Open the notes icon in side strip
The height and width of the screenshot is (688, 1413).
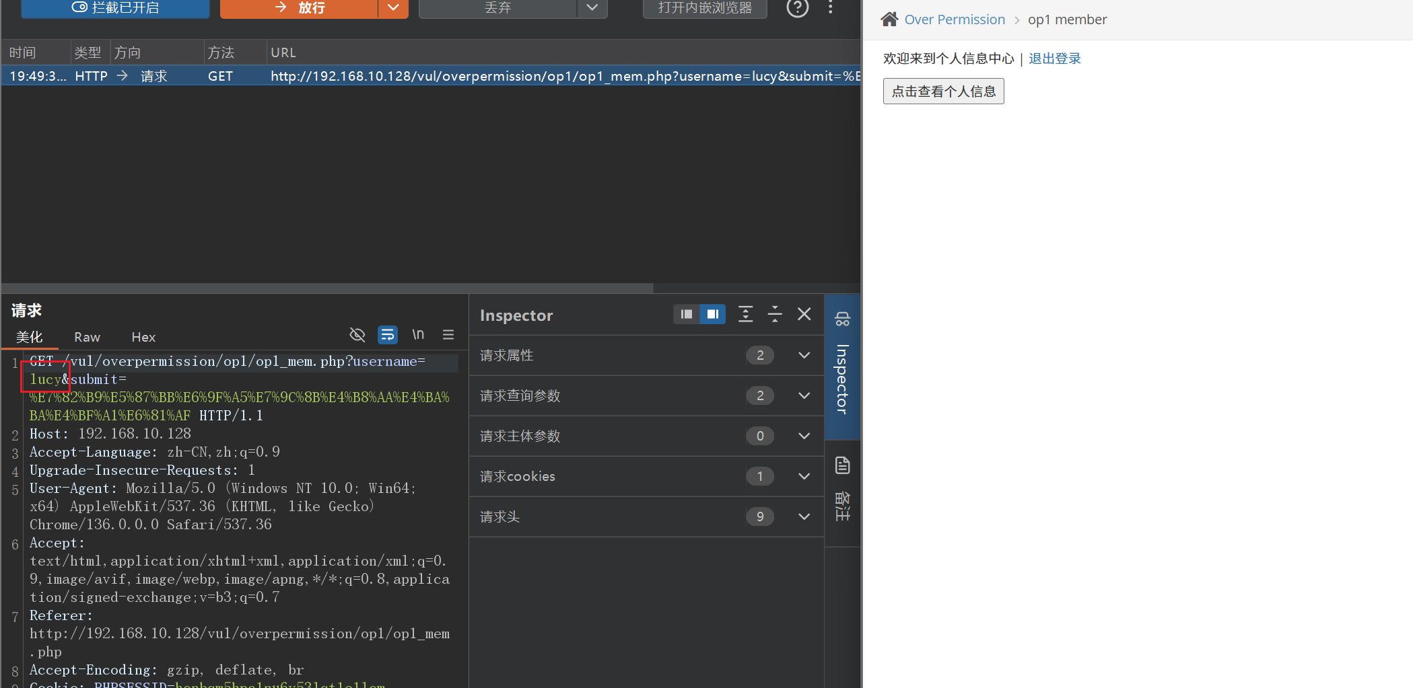pyautogui.click(x=842, y=465)
